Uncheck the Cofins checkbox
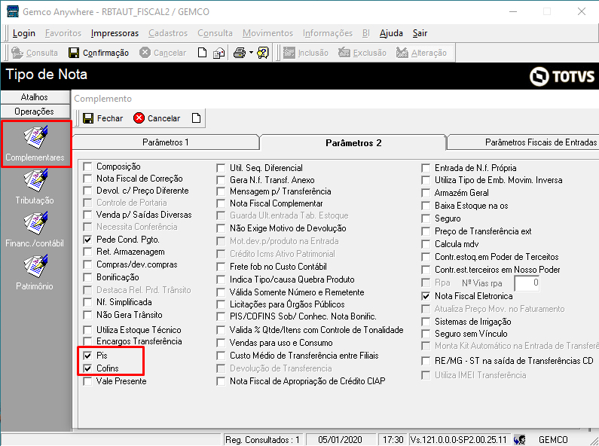This screenshot has width=599, height=446. [88, 368]
